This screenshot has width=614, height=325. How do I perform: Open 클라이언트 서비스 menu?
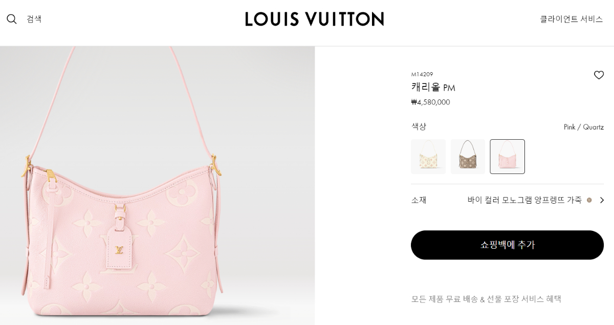point(572,19)
